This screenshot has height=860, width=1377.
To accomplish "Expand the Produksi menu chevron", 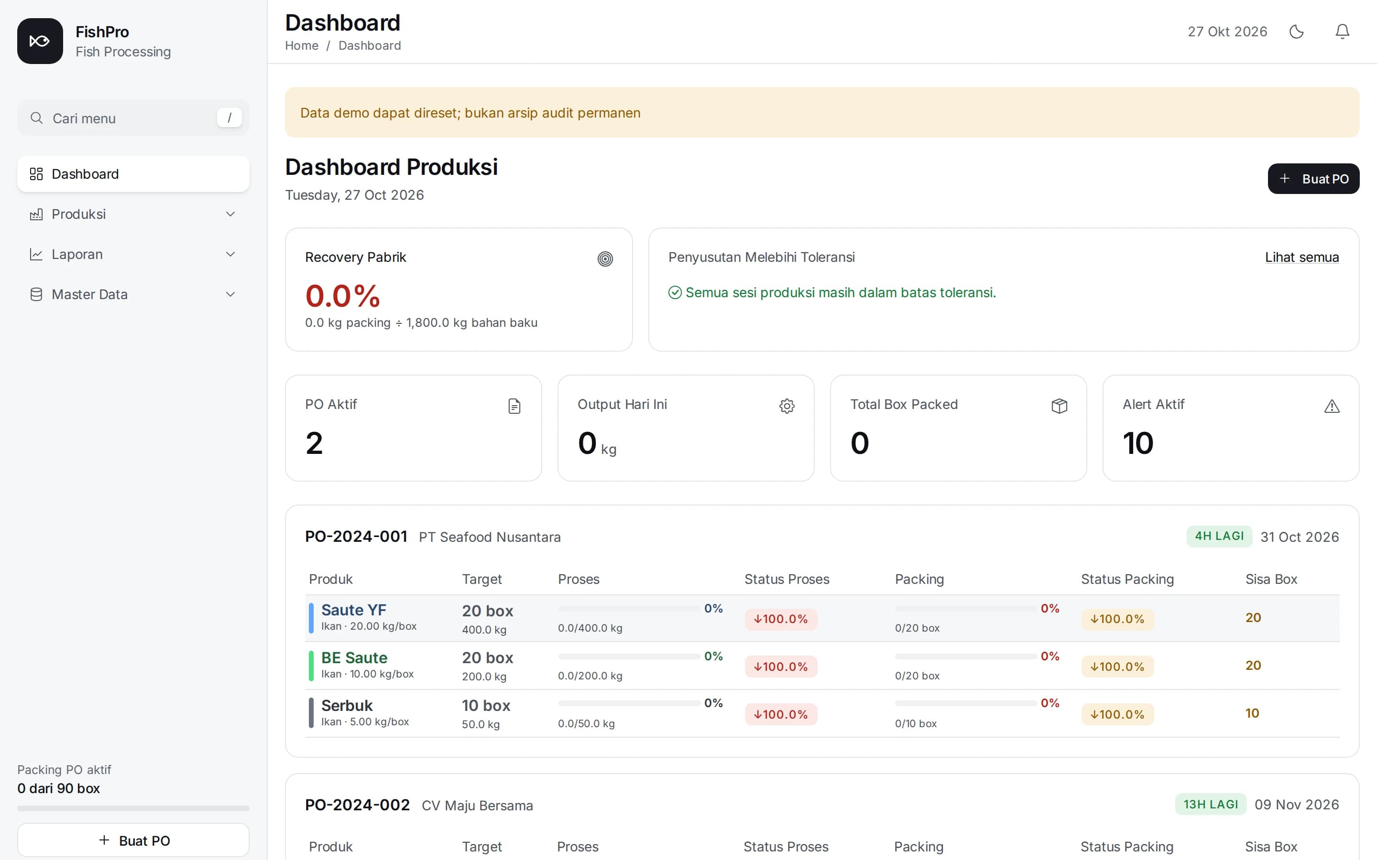I will tap(230, 214).
